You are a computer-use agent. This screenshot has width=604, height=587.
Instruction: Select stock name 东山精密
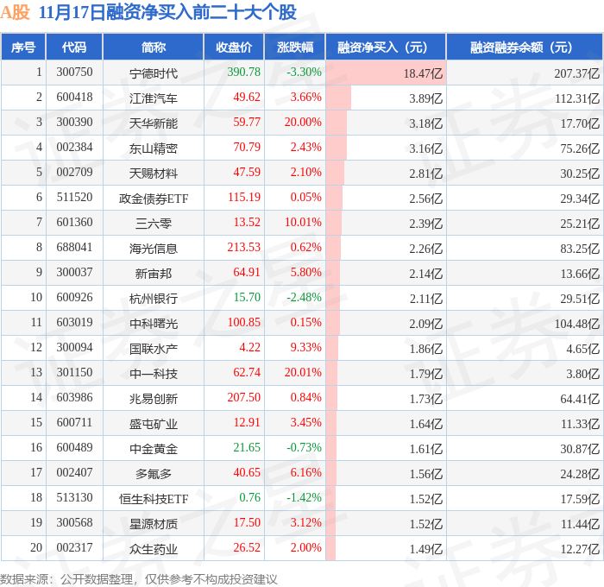tap(154, 148)
